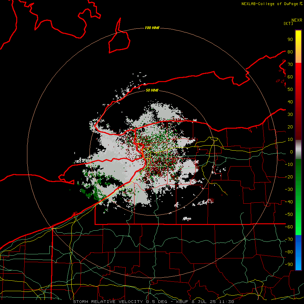This screenshot has width=304, height=304.
Task: Click the -90 value on velocity scale
Action: pos(289,264)
